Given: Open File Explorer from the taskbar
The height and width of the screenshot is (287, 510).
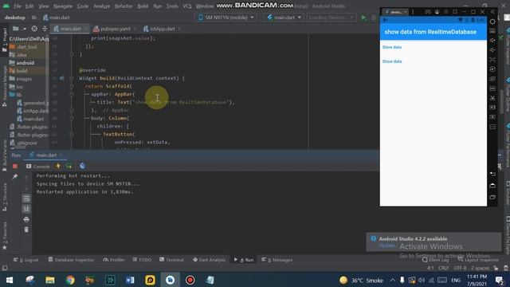Looking at the screenshot, I should pos(50,280).
